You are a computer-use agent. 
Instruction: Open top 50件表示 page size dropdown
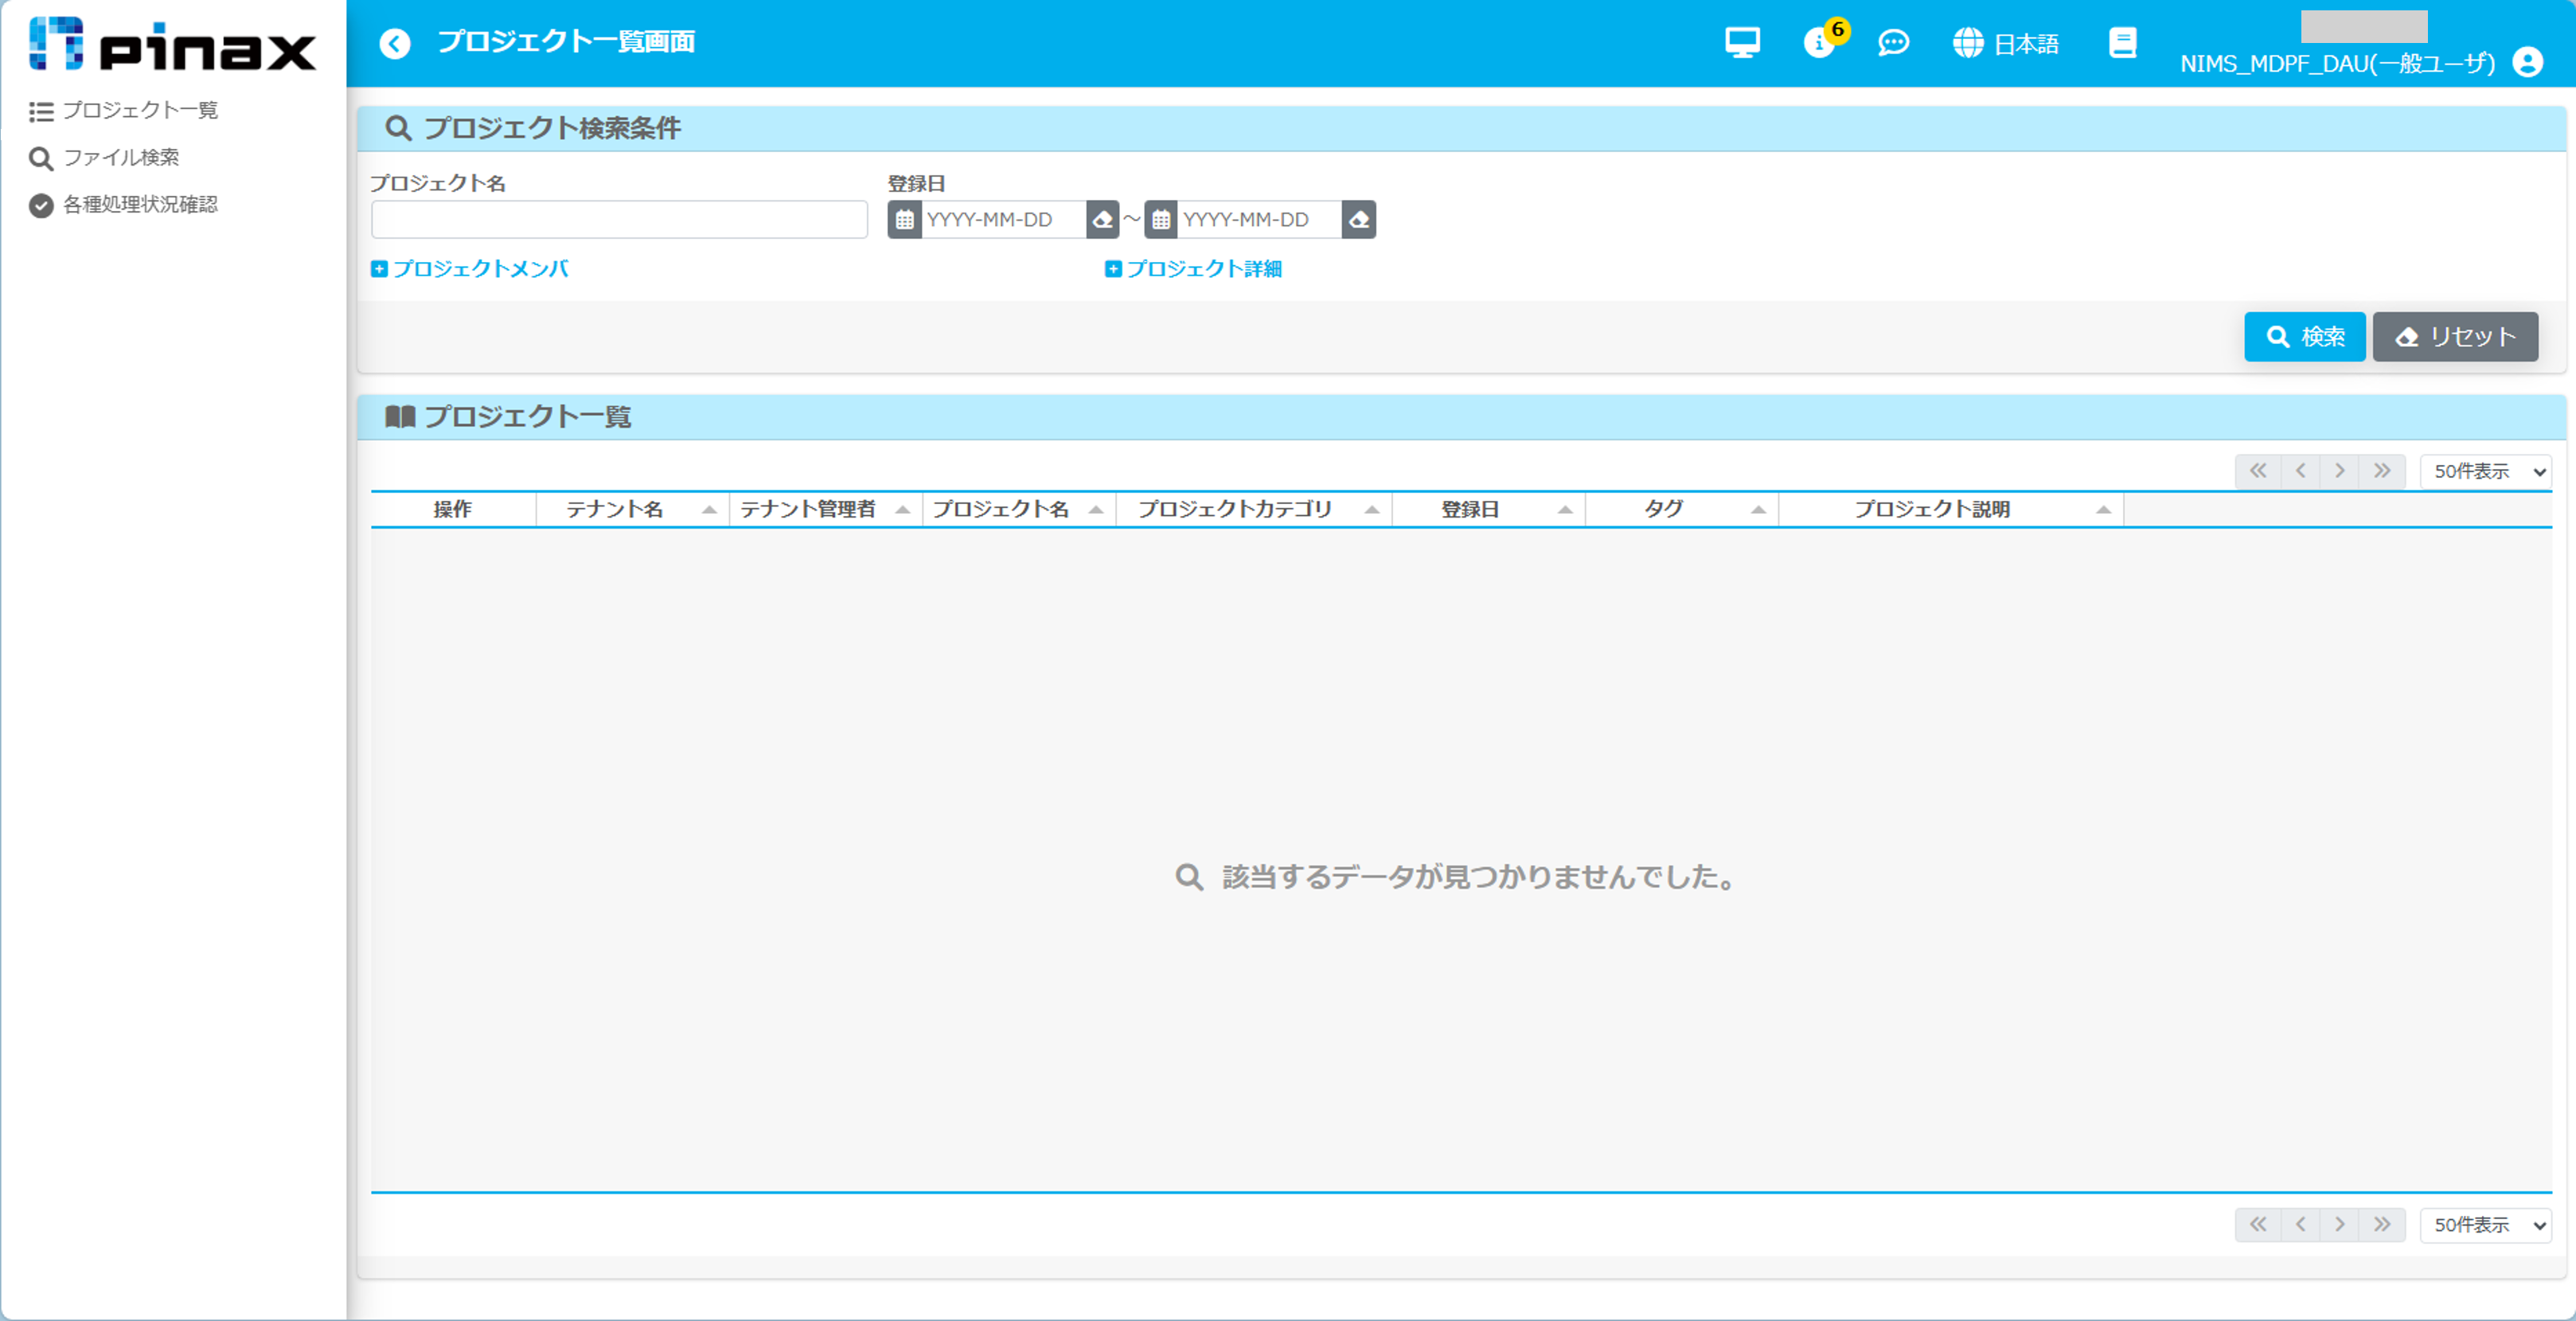coord(2485,471)
